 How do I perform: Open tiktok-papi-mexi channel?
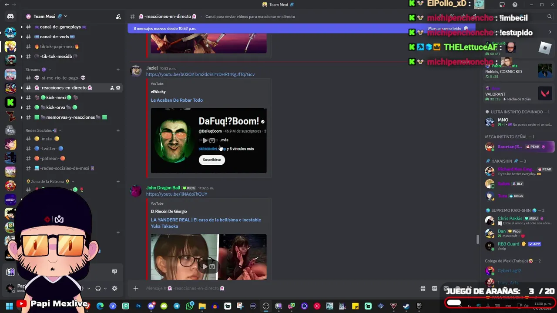(73, 47)
